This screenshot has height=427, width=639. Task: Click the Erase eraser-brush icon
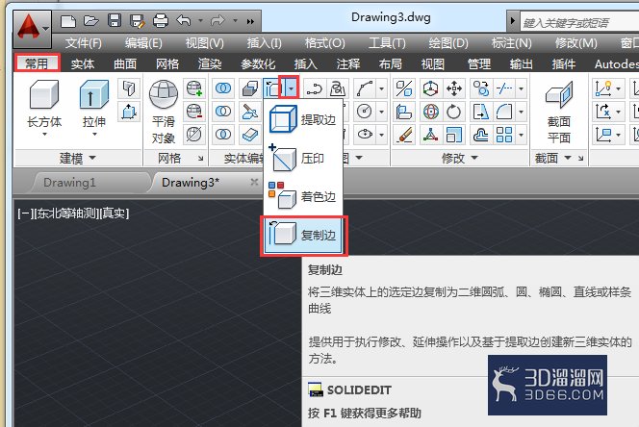[x=404, y=135]
